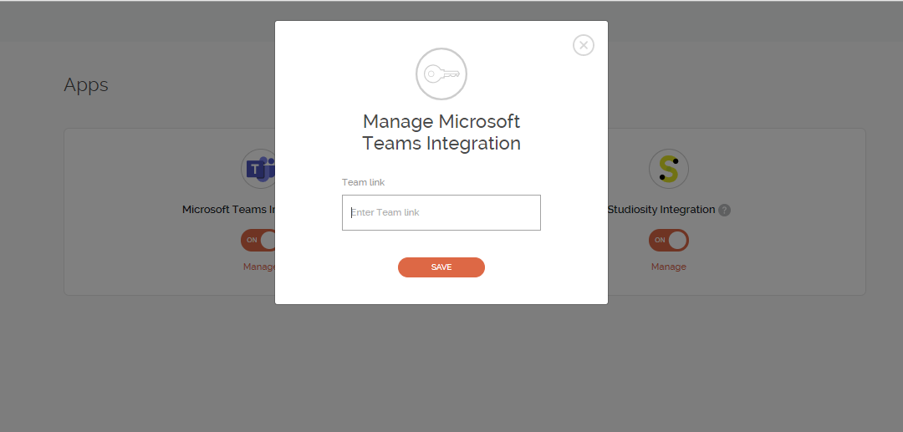Click the Manage Microsoft Teams Integration title

click(441, 132)
